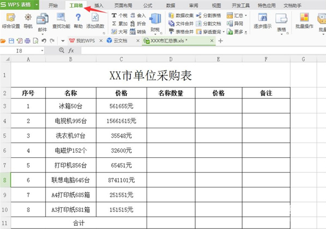This screenshot has height=229, width=326.
Task: Close the XXX市汇总表.xls document tab
Action: coord(212,41)
